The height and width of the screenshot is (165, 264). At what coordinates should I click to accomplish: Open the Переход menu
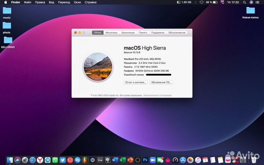tap(64, 2)
